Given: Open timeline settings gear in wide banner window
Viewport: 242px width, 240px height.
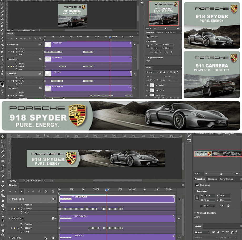Looking at the screenshot, I should pos(39,191).
